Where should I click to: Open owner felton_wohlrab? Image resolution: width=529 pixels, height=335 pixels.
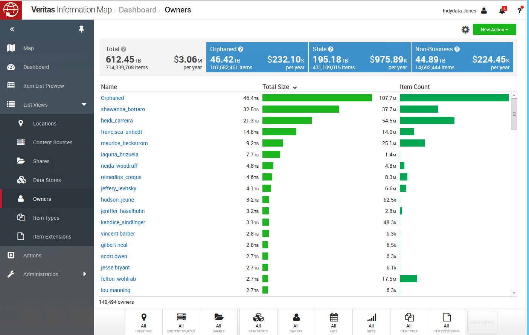click(x=118, y=279)
